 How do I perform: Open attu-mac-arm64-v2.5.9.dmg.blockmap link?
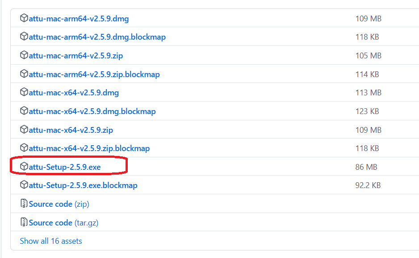click(x=97, y=37)
